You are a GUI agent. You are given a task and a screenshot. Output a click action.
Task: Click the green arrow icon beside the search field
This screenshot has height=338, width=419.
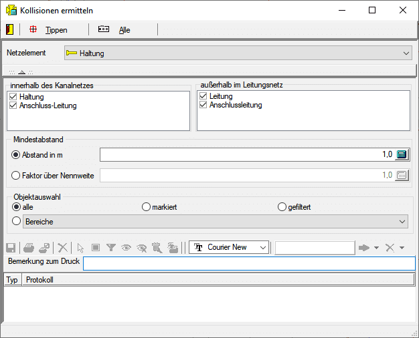point(364,247)
